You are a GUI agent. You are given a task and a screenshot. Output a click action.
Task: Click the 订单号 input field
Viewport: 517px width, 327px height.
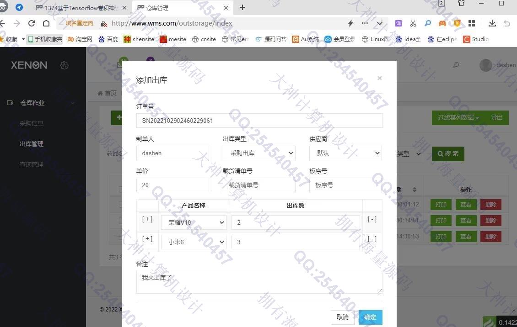coord(259,121)
